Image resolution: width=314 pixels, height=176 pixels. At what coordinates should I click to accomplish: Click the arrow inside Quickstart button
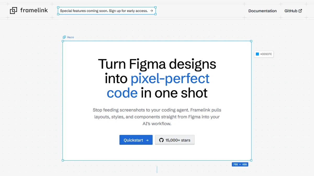pos(147,140)
